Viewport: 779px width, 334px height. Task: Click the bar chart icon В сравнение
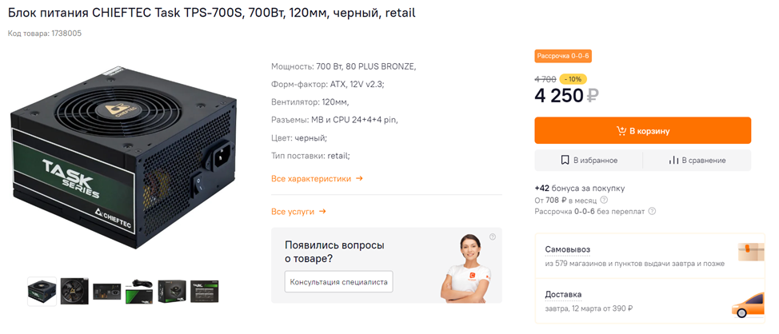click(673, 161)
